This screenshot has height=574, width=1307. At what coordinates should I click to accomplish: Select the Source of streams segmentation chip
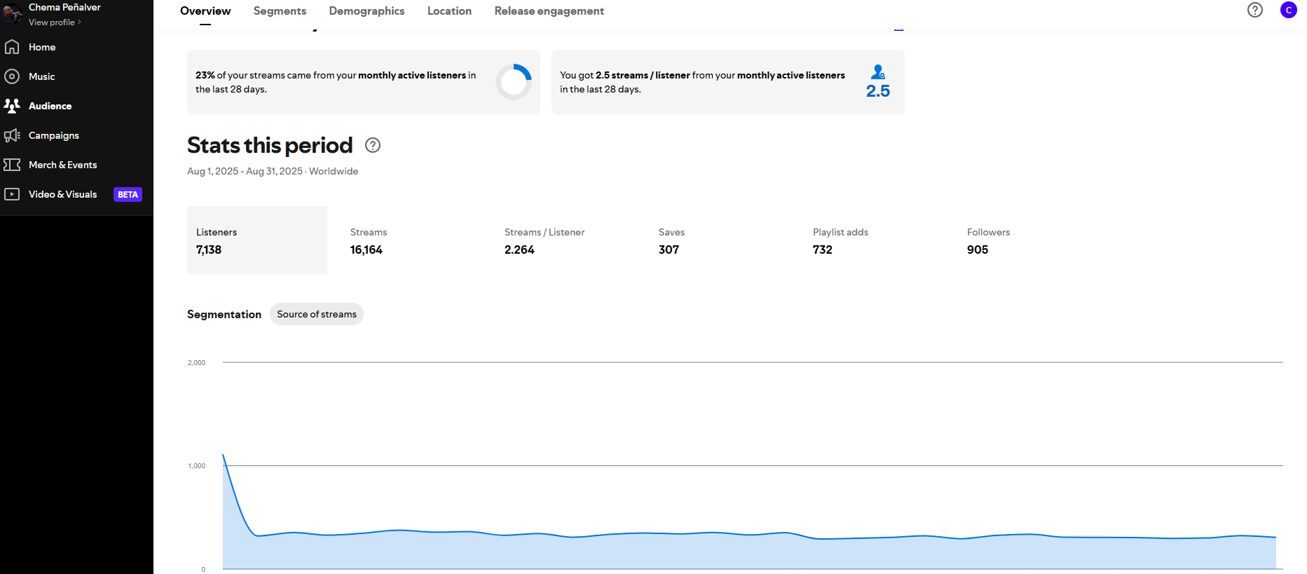click(316, 314)
